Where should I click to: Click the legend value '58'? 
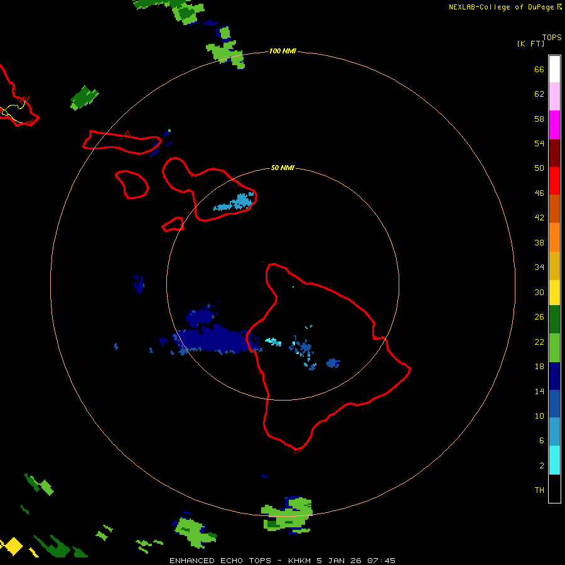[539, 119]
